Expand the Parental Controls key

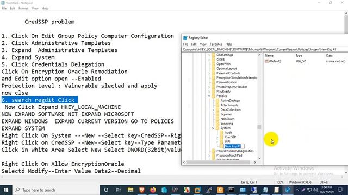(x=209, y=73)
